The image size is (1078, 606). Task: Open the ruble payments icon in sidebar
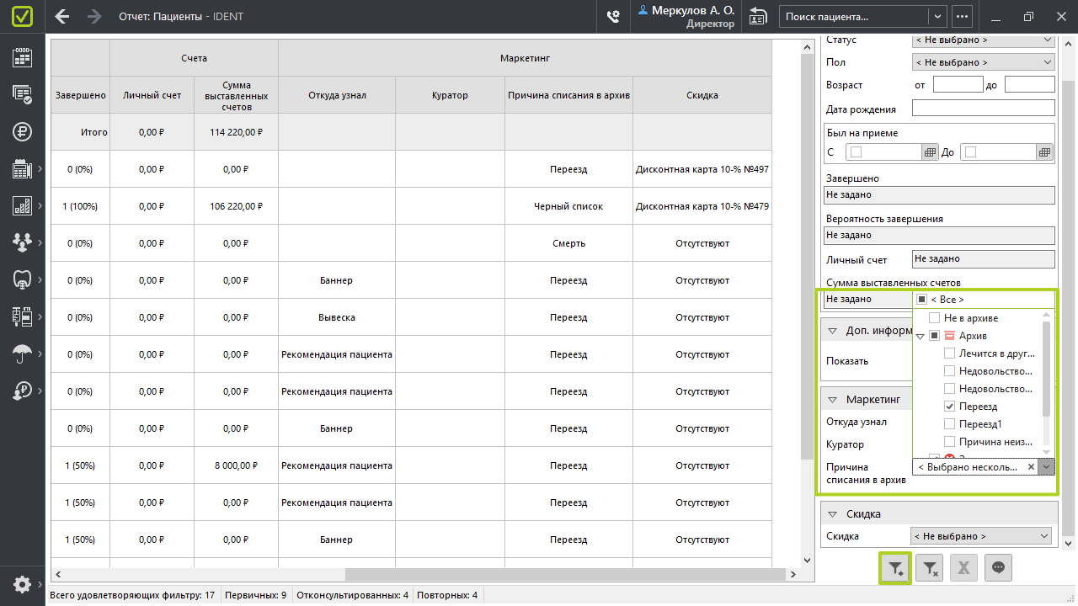coord(22,131)
